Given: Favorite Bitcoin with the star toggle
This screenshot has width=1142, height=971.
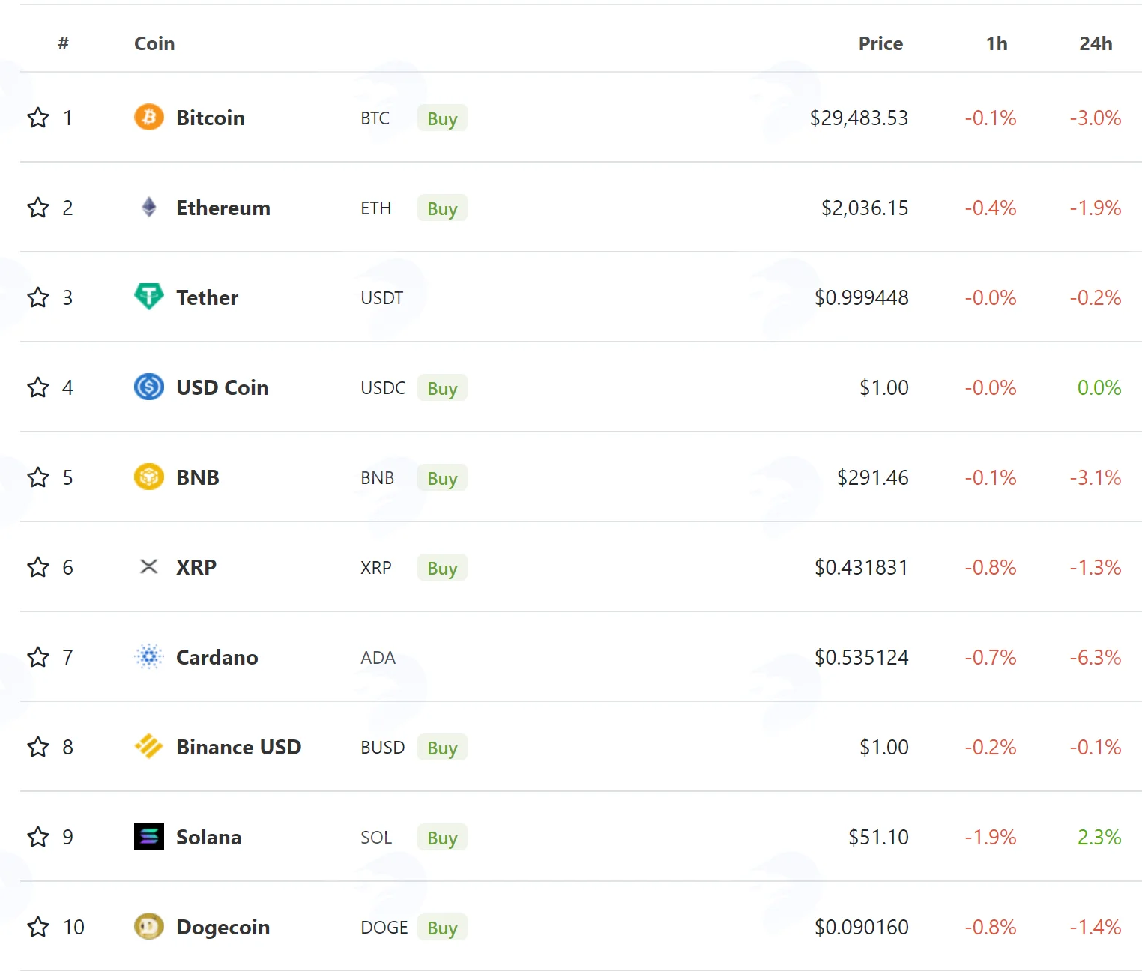Looking at the screenshot, I should pos(38,118).
